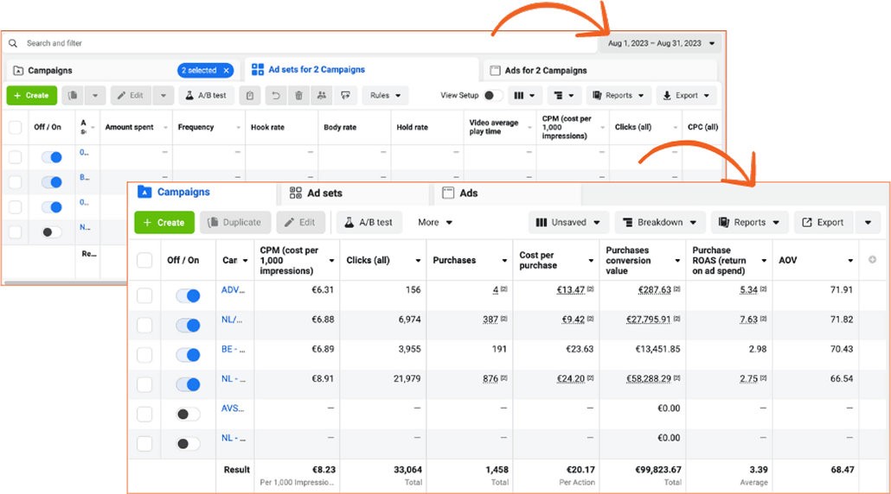Click A/B test in front window
Viewport: 891px width, 494px height.
[369, 222]
